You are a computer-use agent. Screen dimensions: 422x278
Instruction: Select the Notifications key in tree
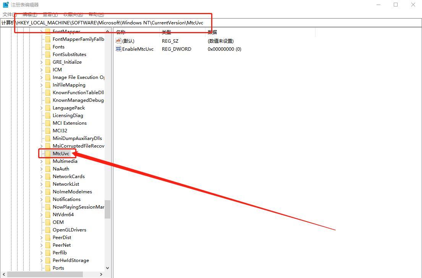point(66,199)
